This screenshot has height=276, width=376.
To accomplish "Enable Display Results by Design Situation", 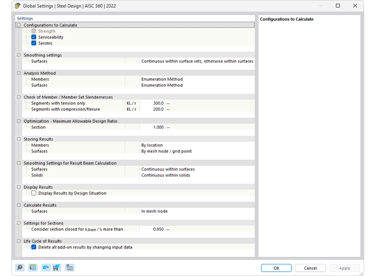I will click(x=34, y=193).
